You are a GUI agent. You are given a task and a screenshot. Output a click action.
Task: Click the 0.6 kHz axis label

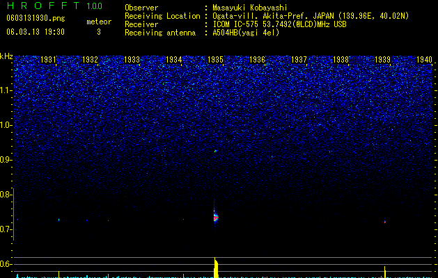pyautogui.click(x=6, y=264)
